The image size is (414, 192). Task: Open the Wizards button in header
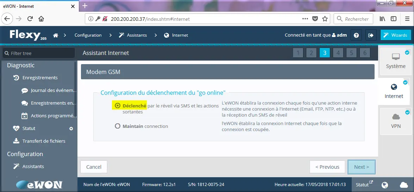coord(396,35)
